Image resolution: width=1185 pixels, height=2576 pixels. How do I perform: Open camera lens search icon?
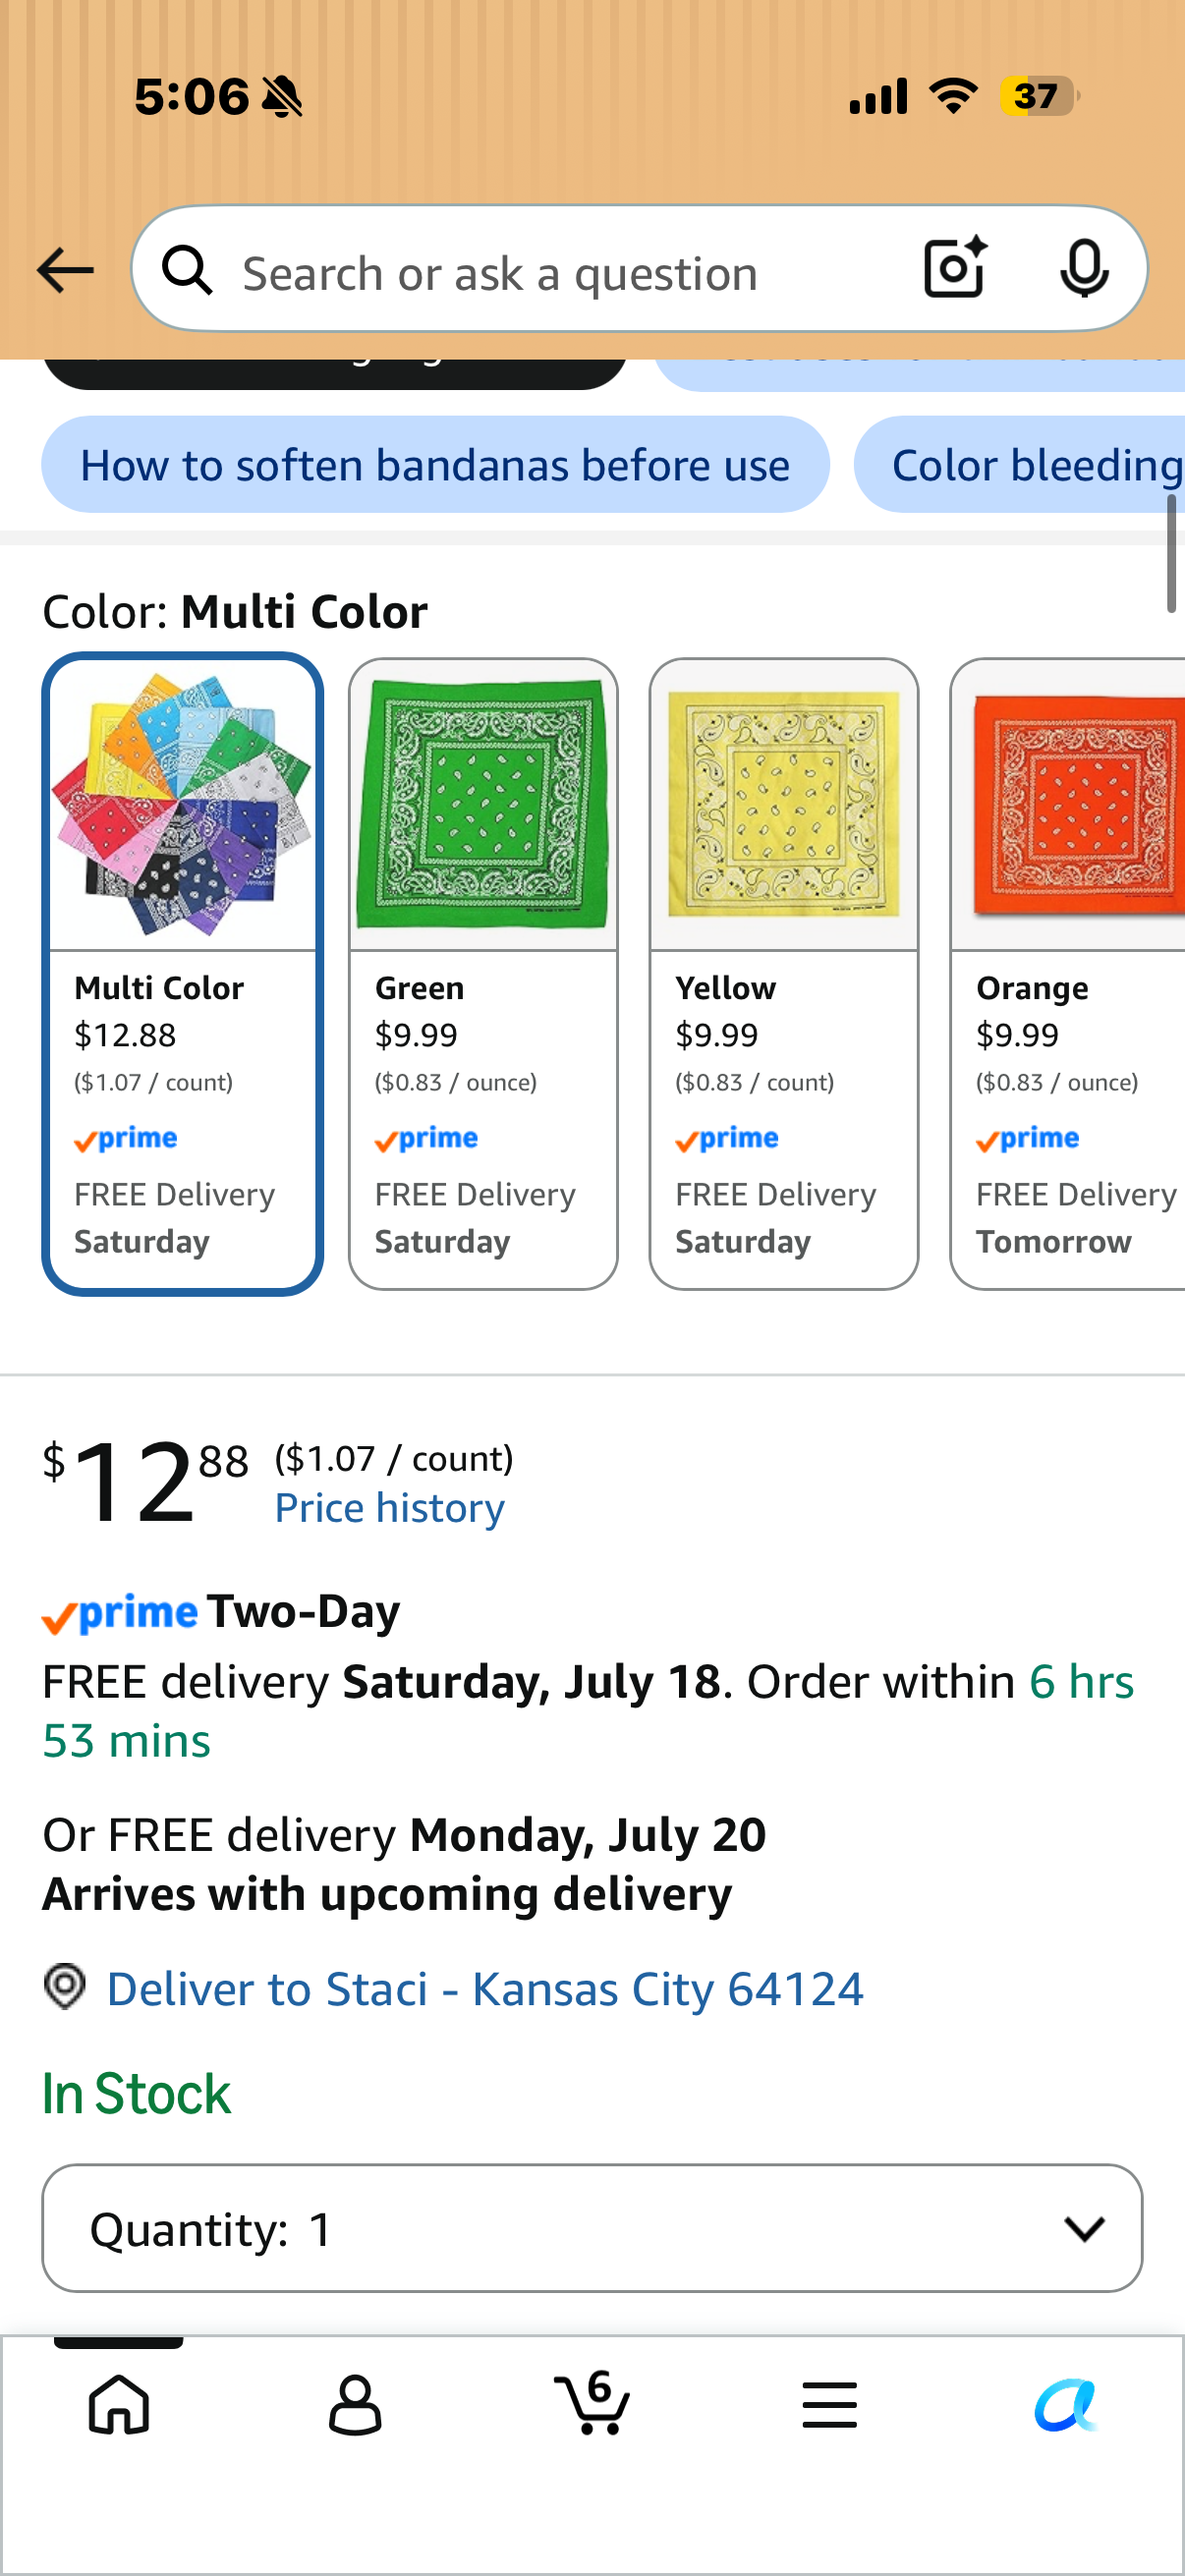(x=955, y=268)
